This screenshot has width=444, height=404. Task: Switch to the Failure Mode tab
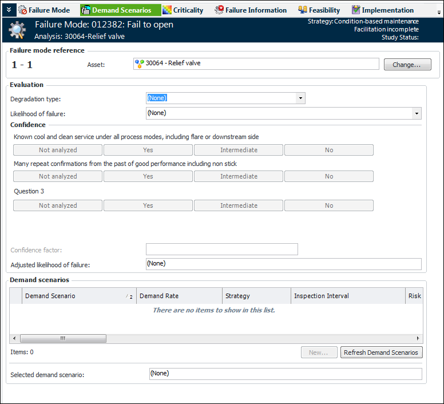click(44, 10)
